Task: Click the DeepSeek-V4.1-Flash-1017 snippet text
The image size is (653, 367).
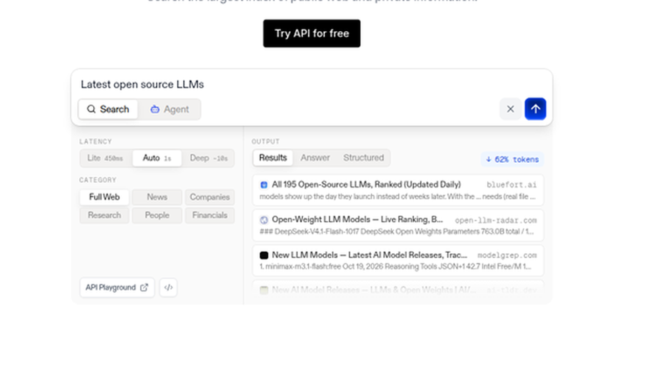Action: pyautogui.click(x=398, y=232)
